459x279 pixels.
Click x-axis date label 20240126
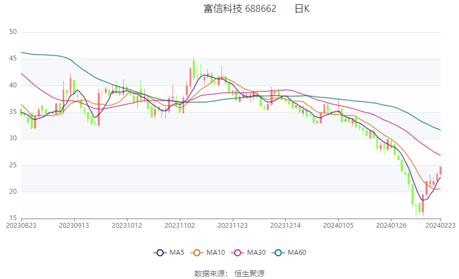391,226
